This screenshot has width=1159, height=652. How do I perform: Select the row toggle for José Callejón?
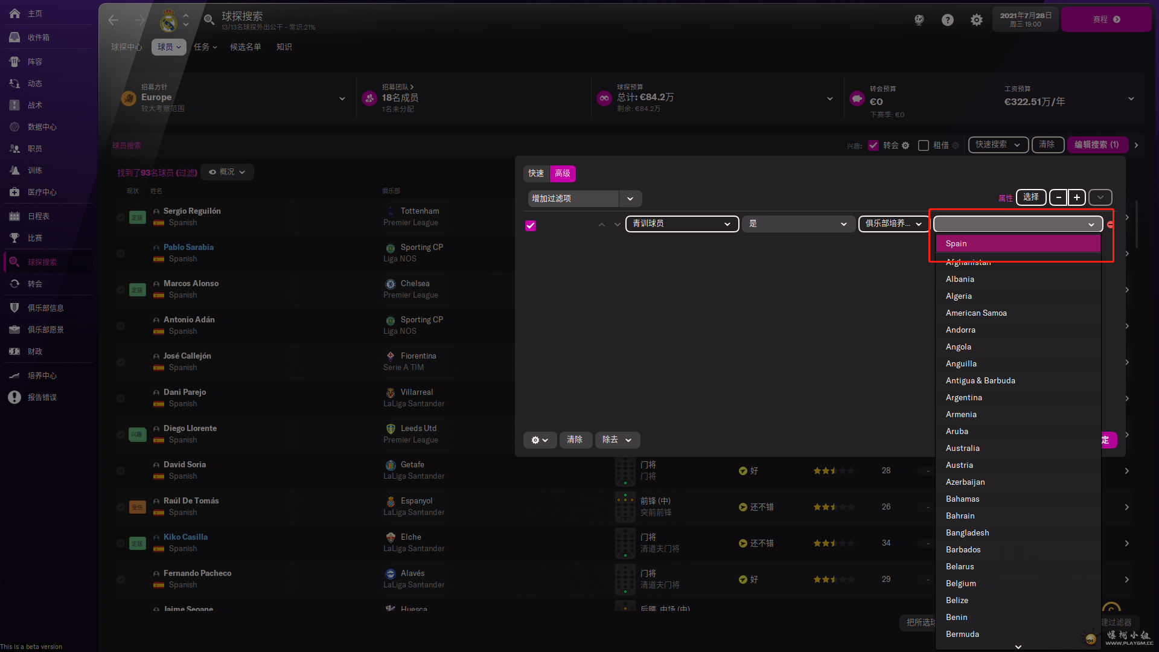(x=121, y=362)
